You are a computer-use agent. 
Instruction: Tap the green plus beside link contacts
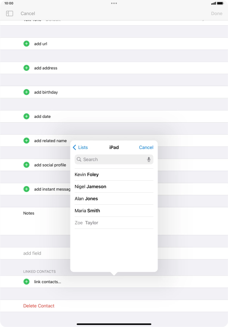[x=26, y=282]
